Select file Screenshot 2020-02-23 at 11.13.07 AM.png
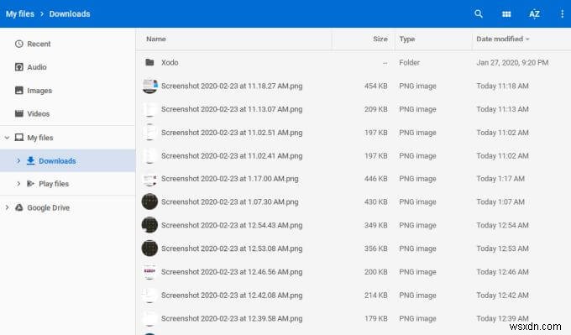Viewport: 571px width, 335px height. tap(232, 109)
